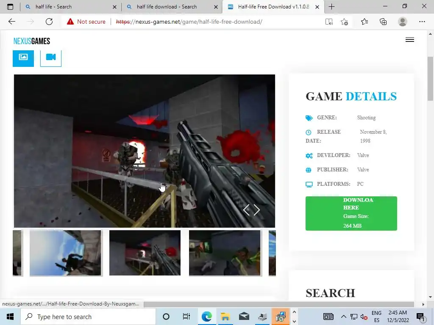Open the site hamburger menu
The width and height of the screenshot is (434, 325).
410,39
